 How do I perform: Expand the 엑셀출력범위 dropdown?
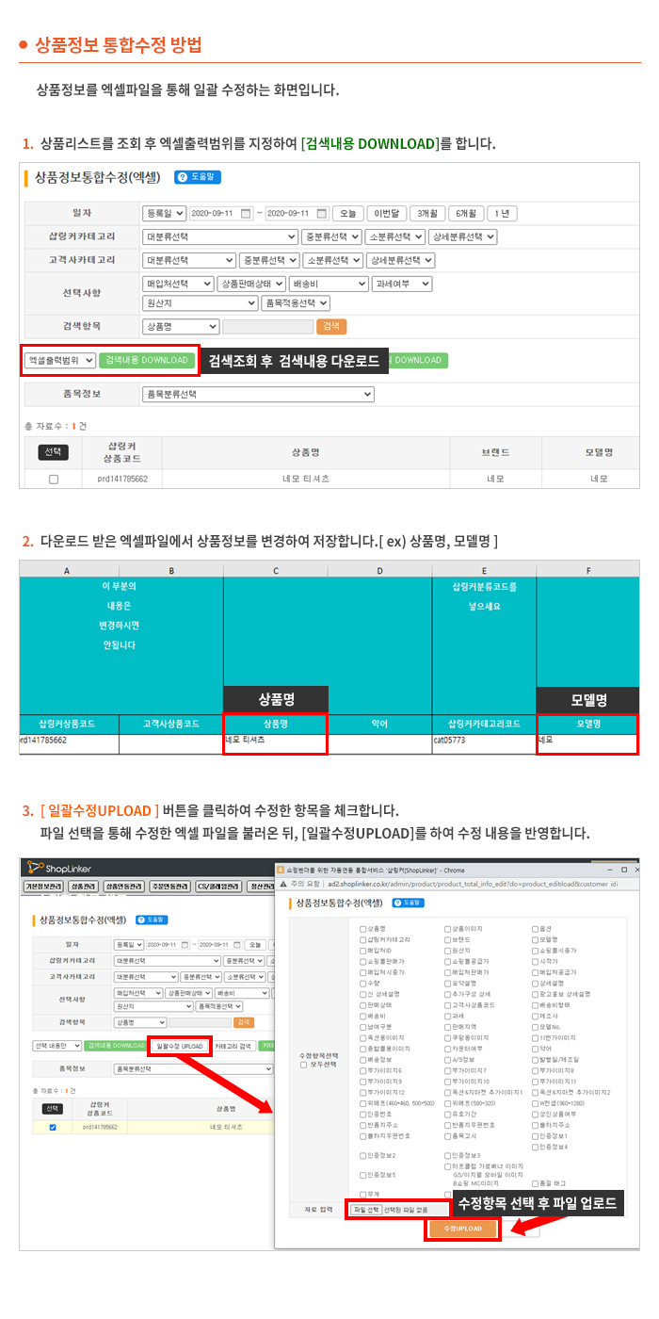click(x=60, y=360)
